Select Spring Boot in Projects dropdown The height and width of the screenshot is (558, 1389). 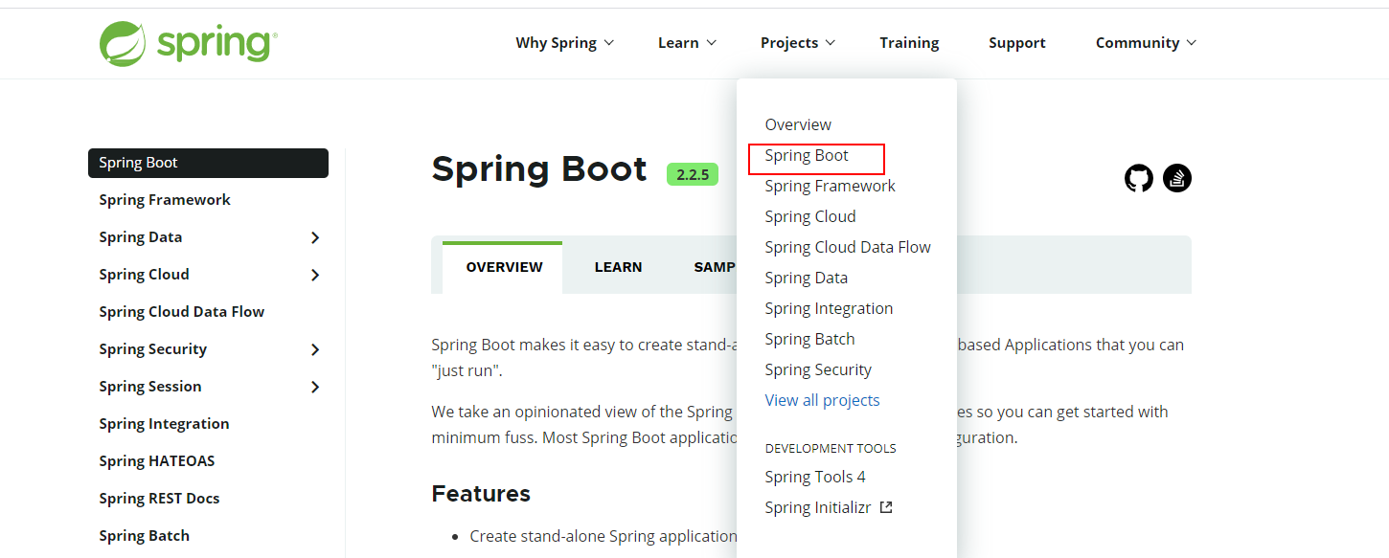tap(807, 155)
